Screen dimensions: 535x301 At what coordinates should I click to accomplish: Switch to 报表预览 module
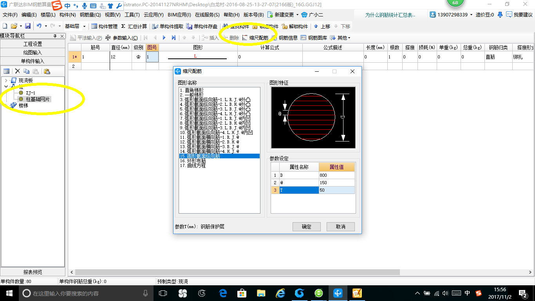pyautogui.click(x=33, y=272)
